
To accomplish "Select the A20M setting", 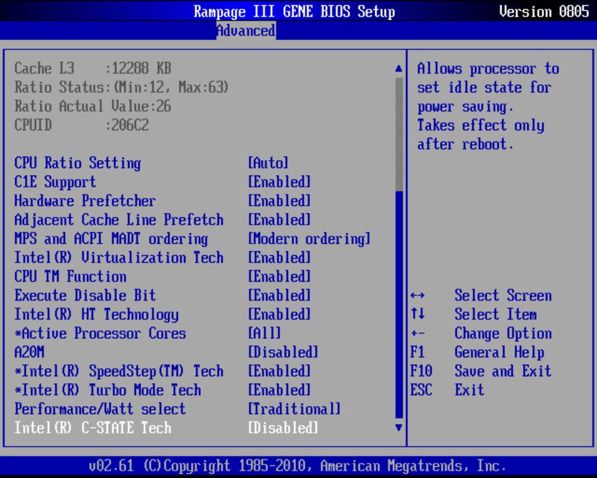I will point(29,353).
